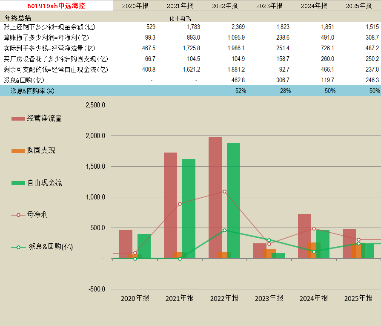The image size is (381, 326).
Task: Click the 2023年报 column header in the table
Action: [269, 6]
